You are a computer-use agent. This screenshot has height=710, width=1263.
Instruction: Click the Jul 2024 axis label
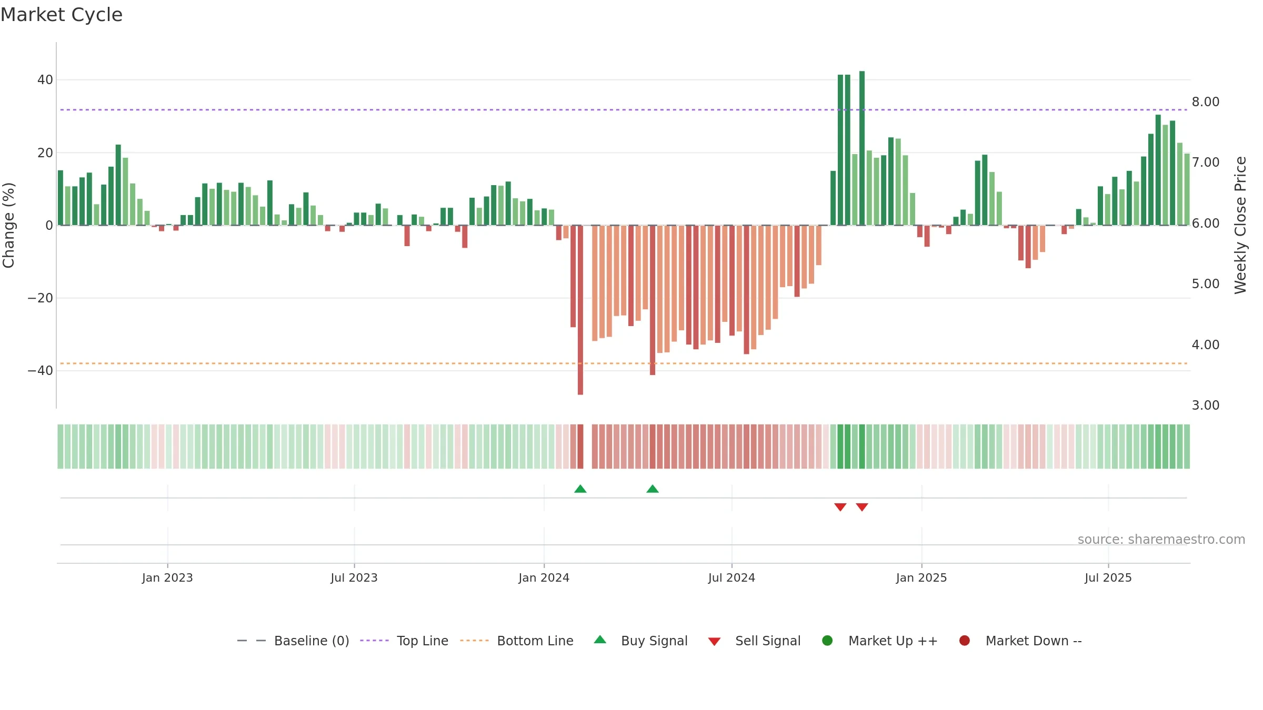click(x=731, y=578)
